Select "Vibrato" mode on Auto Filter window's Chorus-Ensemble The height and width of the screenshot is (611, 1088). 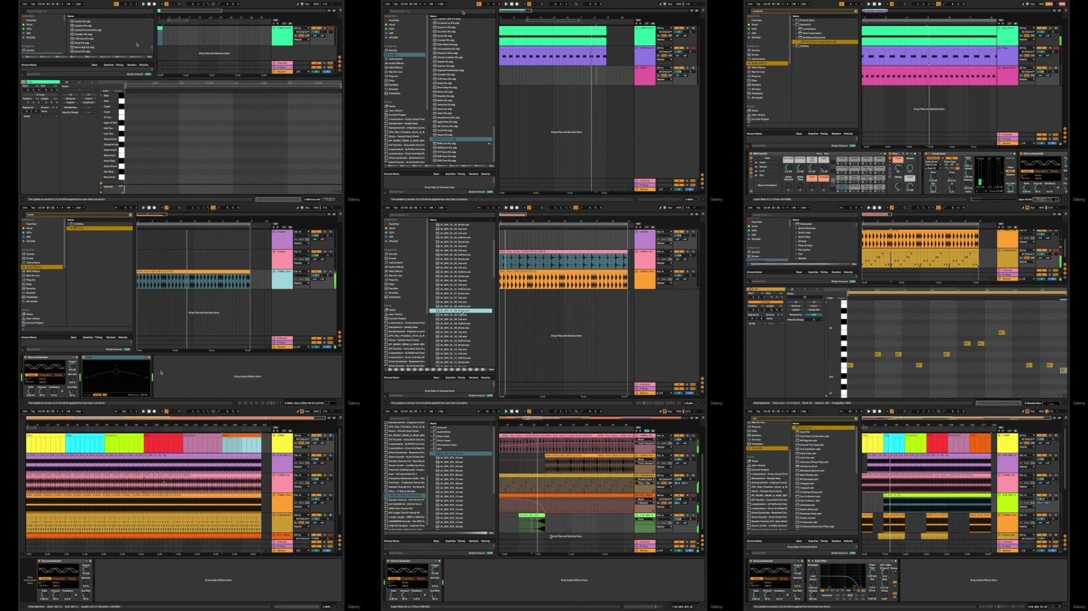click(x=783, y=578)
